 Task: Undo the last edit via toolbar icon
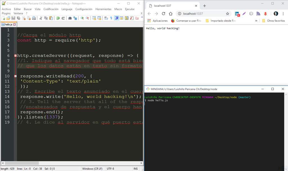(58, 18)
